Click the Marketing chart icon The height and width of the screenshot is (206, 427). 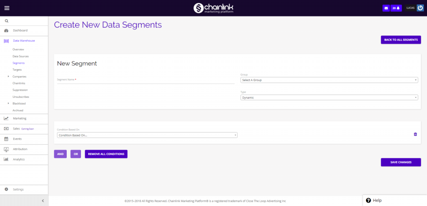[6, 118]
